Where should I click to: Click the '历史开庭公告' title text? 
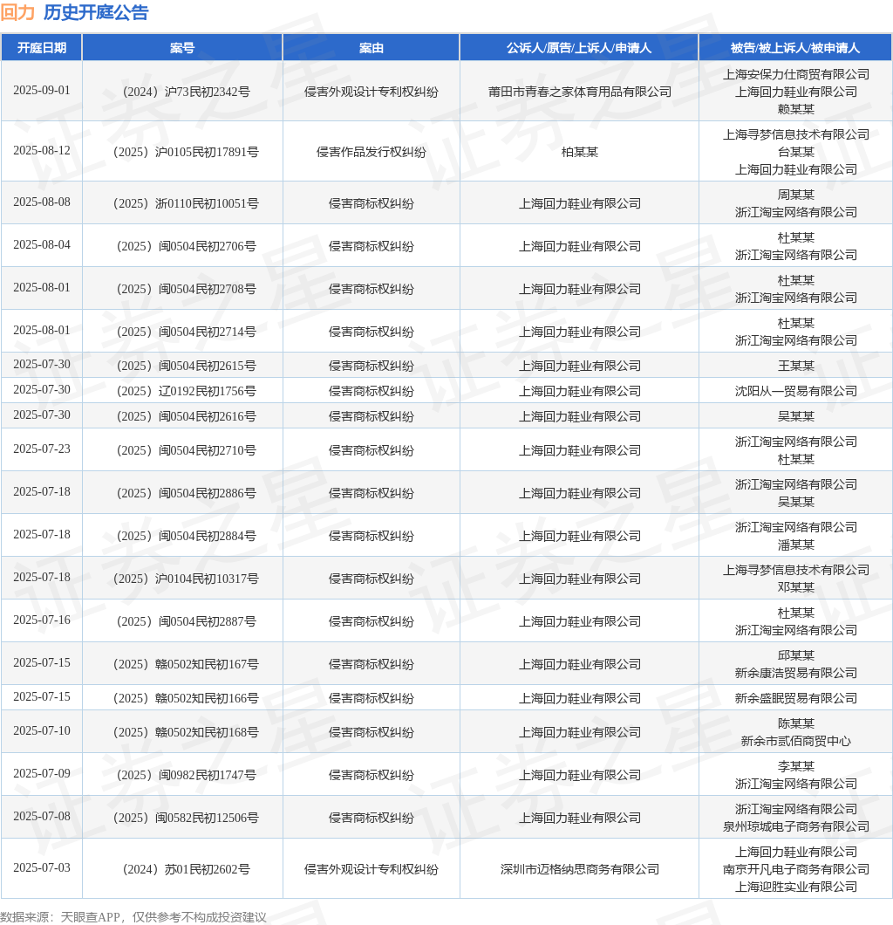96,12
